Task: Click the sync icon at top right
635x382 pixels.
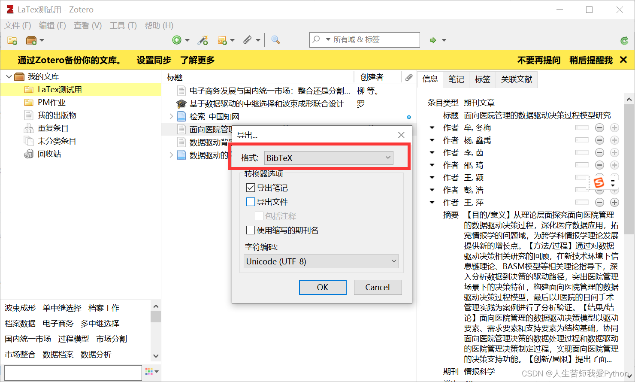Action: [625, 40]
